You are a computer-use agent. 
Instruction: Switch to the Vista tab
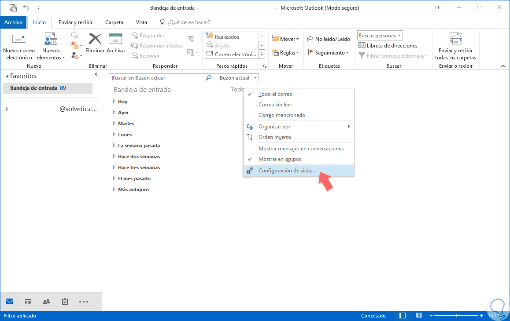click(141, 22)
